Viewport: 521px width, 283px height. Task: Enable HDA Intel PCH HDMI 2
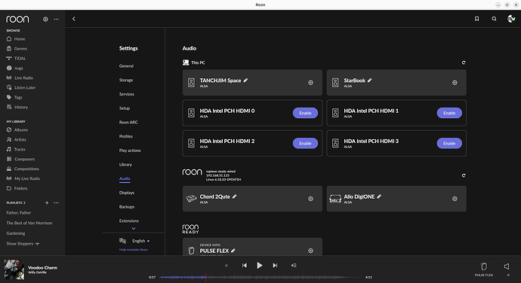coord(305,144)
